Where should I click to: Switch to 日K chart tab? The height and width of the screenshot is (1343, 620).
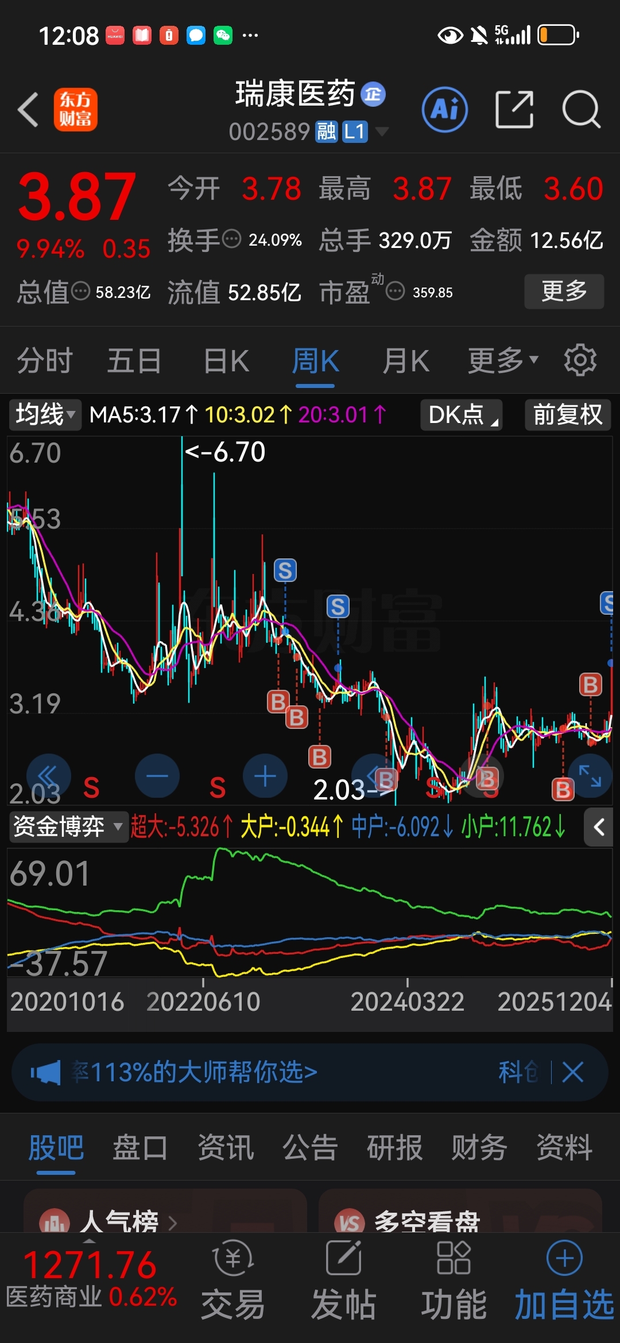tap(226, 360)
